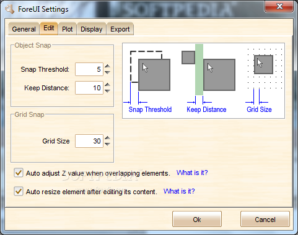
Task: Click the Grid Snap group label
Action: click(x=29, y=114)
